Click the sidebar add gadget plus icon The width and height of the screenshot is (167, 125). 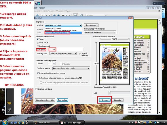[x=155, y=3]
